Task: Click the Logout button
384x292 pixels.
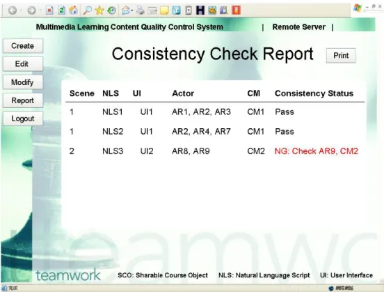Action: coord(23,118)
